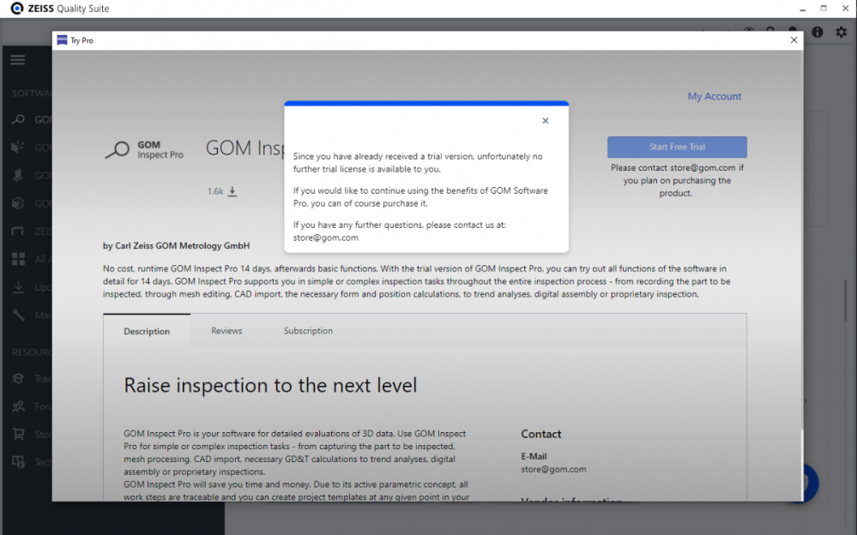Close the trial license message popup

(545, 121)
